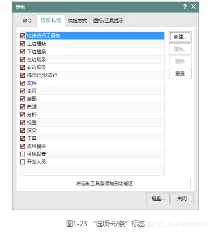Highlight the 装配 row in list

coord(92,99)
